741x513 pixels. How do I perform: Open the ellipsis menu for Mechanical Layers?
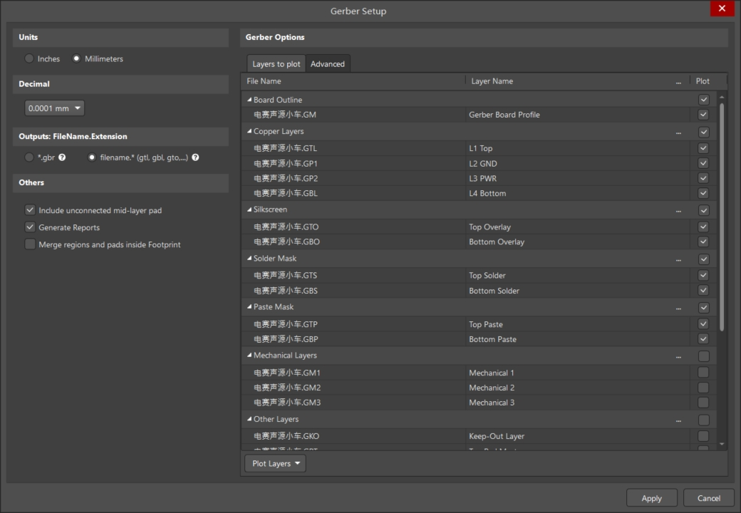[x=678, y=356]
